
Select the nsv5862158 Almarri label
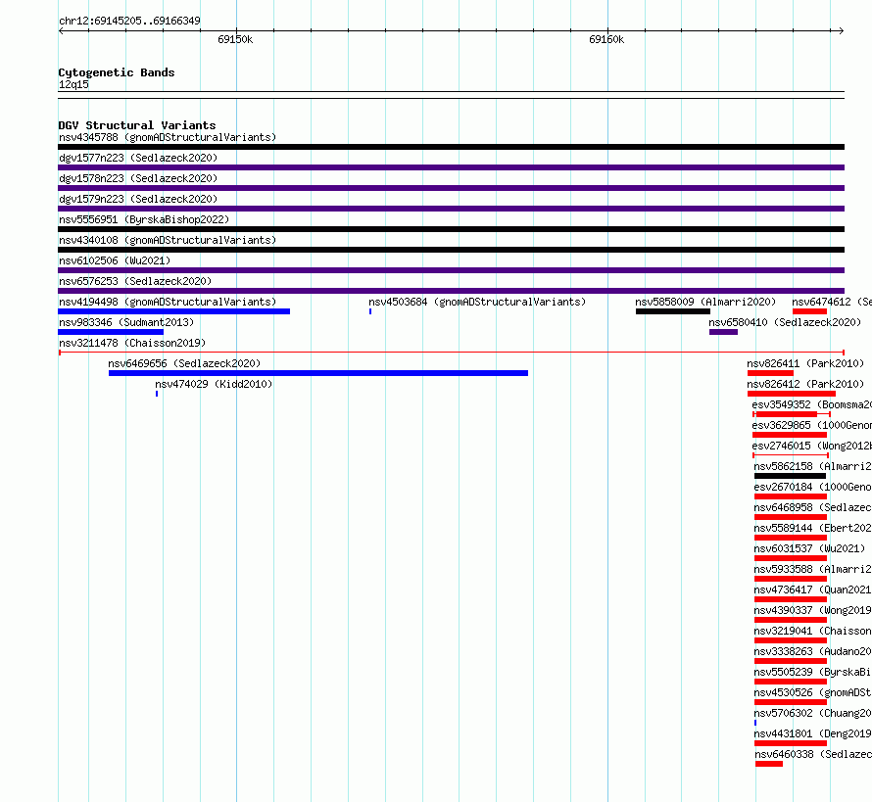tap(813, 466)
